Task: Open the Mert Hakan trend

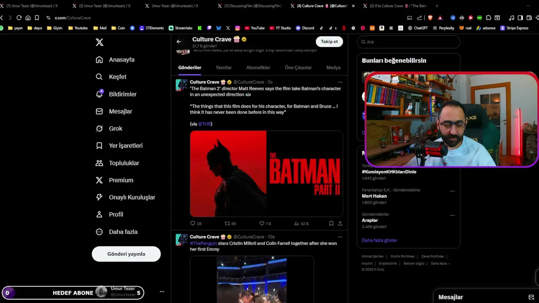Action: [x=374, y=196]
